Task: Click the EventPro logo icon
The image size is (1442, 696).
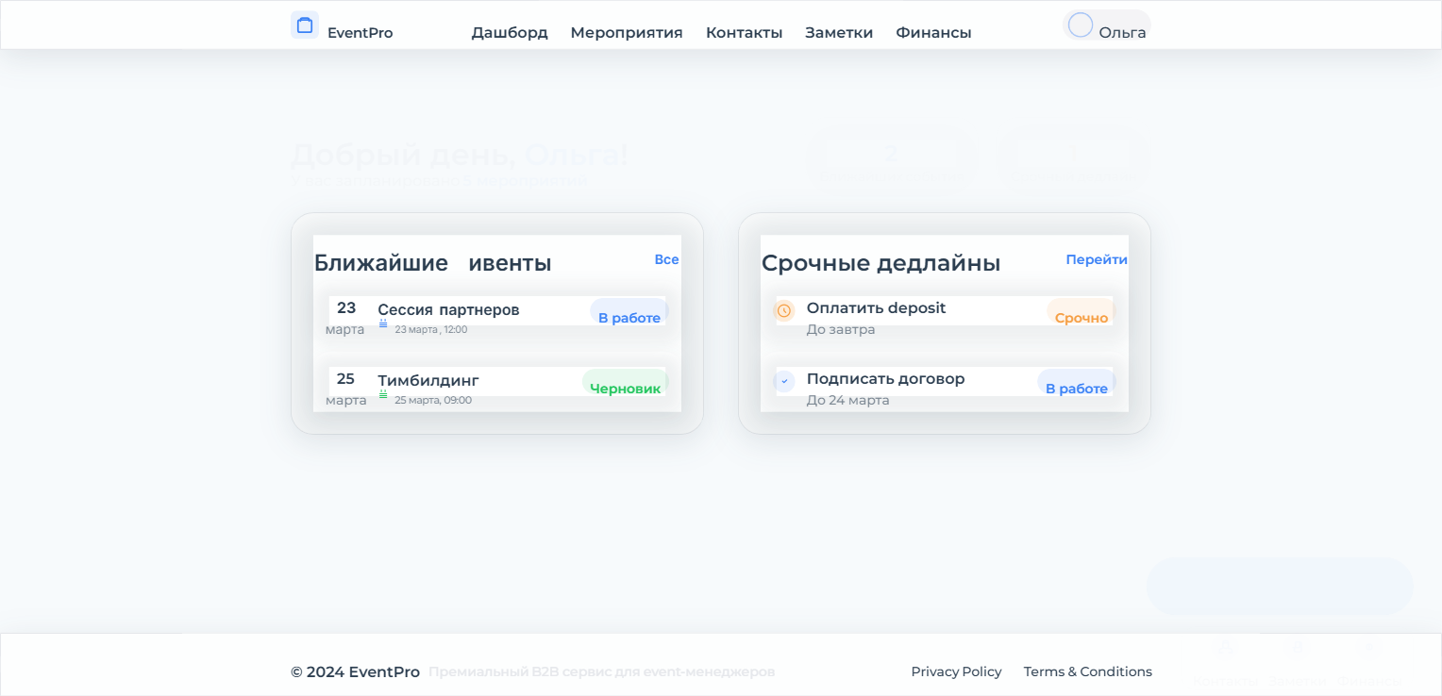Action: 304,25
